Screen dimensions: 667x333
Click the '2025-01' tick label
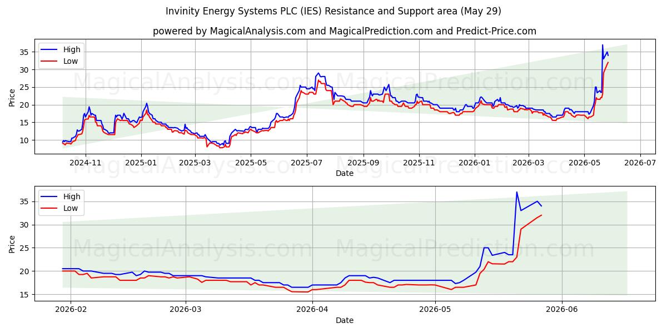pyautogui.click(x=141, y=163)
